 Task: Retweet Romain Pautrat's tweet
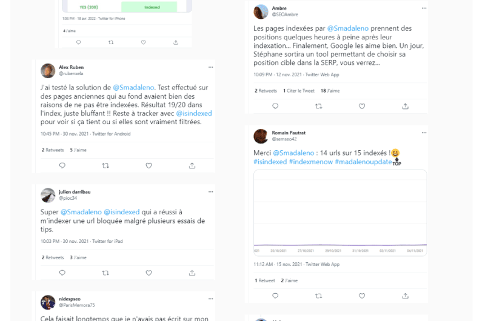[319, 296]
